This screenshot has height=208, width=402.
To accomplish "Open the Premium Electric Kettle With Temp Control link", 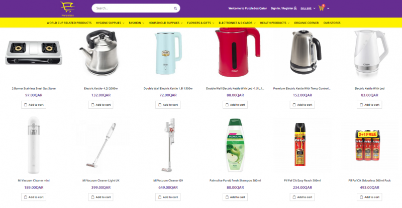I will tap(302, 89).
